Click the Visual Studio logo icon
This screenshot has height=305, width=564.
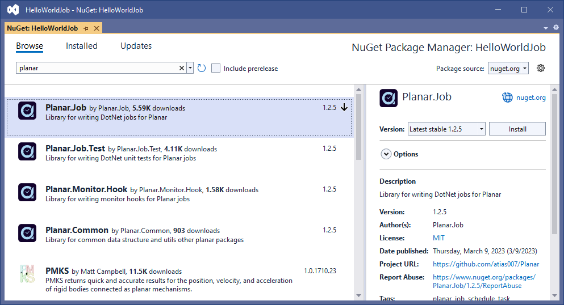pos(13,10)
